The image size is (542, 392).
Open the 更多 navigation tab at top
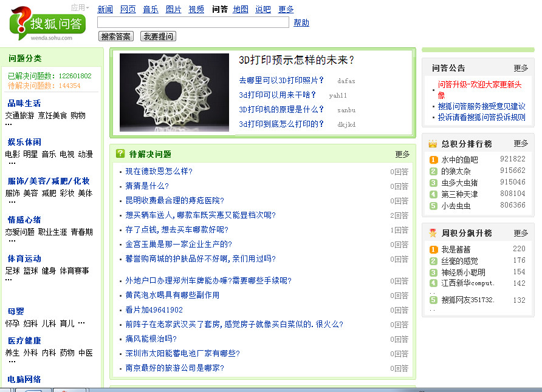(286, 9)
